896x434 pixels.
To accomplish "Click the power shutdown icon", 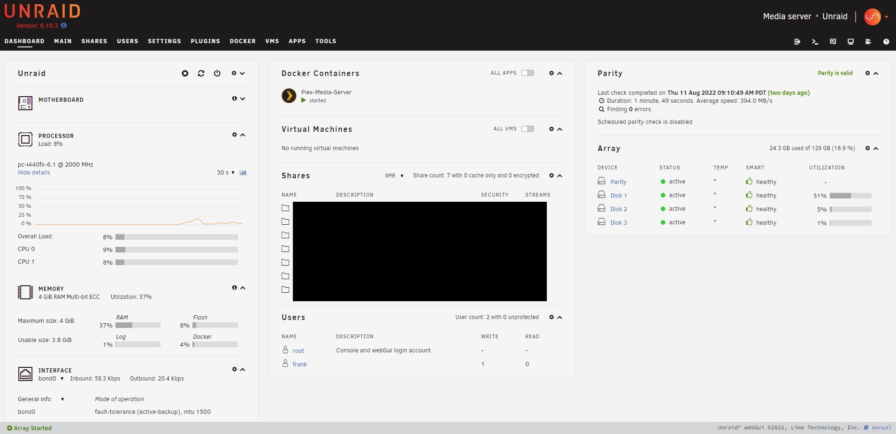I will pos(217,73).
